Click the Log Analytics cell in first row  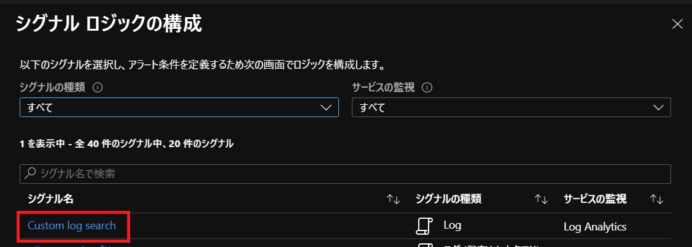[x=595, y=227]
